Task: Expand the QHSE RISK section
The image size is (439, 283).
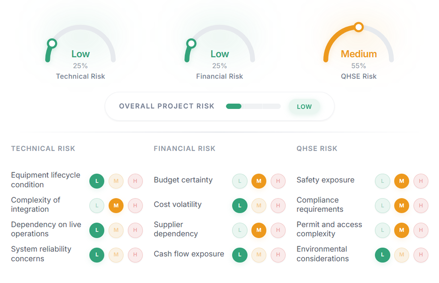Action: click(316, 148)
